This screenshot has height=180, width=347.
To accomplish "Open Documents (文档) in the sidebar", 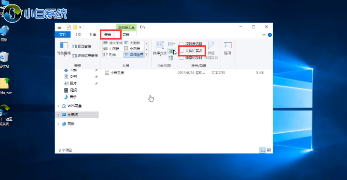I will [x=73, y=77].
